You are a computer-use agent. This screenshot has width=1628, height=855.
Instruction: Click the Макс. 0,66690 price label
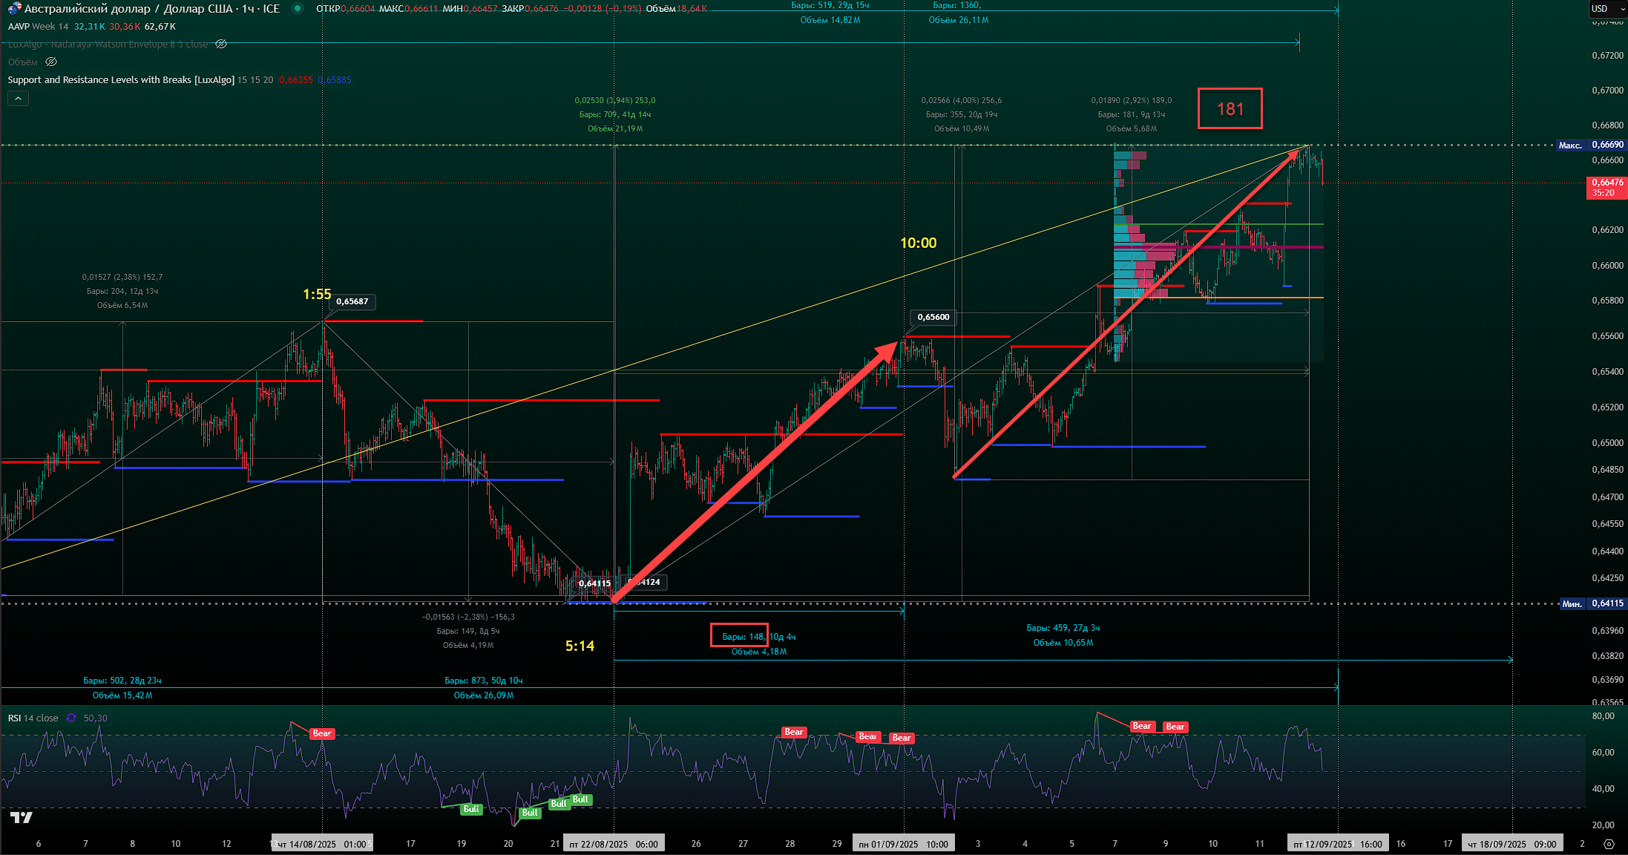point(1591,145)
